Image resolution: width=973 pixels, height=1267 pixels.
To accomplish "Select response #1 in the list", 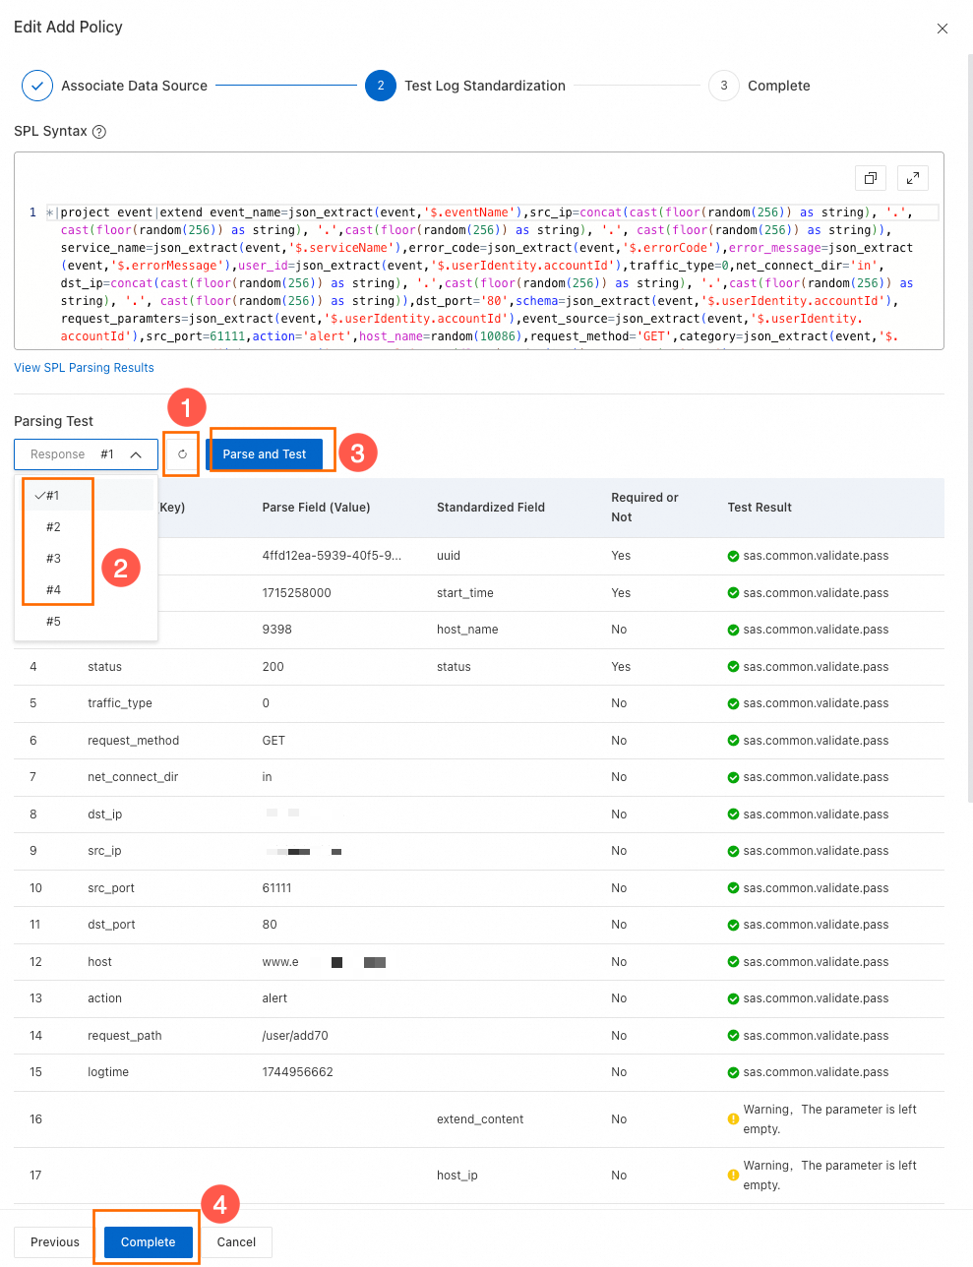I will (86, 496).
